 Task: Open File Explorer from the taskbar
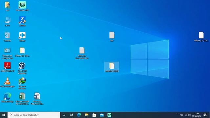click(x=87, y=115)
